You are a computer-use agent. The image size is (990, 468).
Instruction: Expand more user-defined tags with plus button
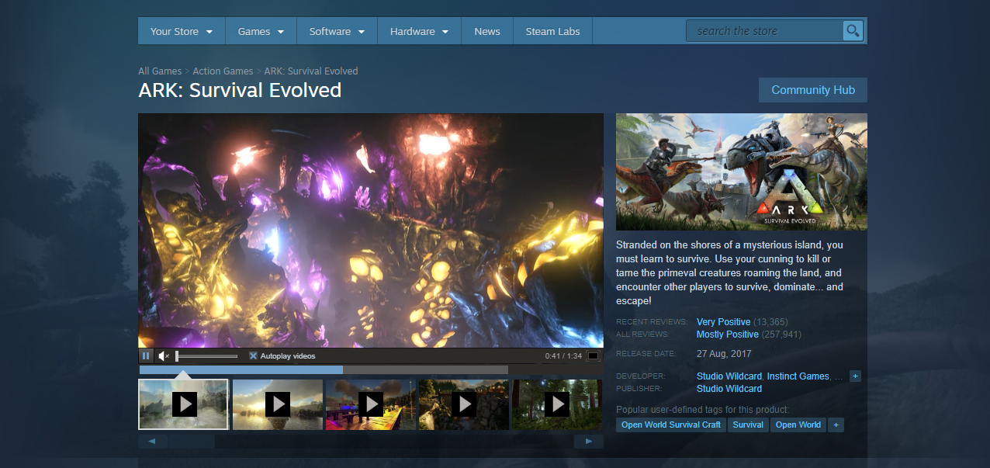(836, 425)
